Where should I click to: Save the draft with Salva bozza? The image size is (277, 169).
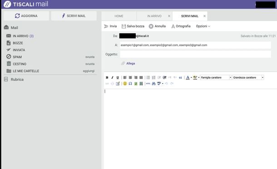pyautogui.click(x=133, y=26)
